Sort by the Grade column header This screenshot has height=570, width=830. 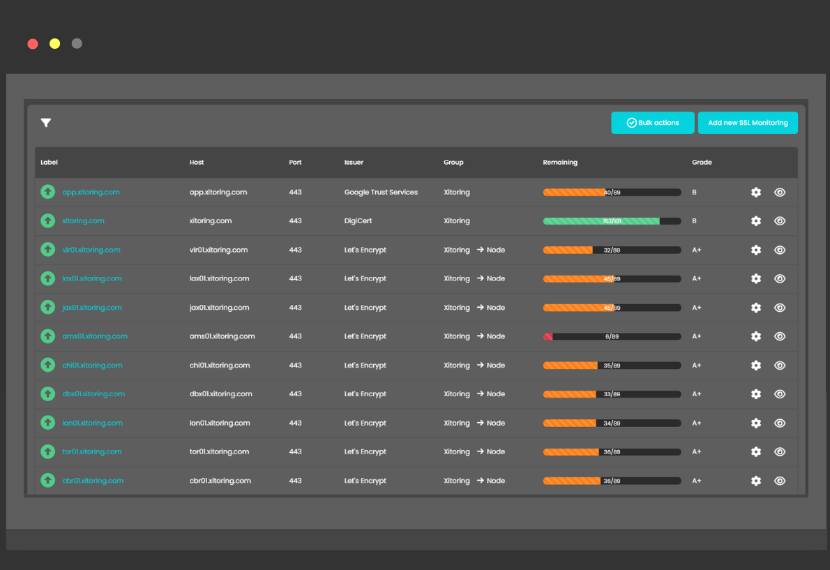(x=702, y=162)
